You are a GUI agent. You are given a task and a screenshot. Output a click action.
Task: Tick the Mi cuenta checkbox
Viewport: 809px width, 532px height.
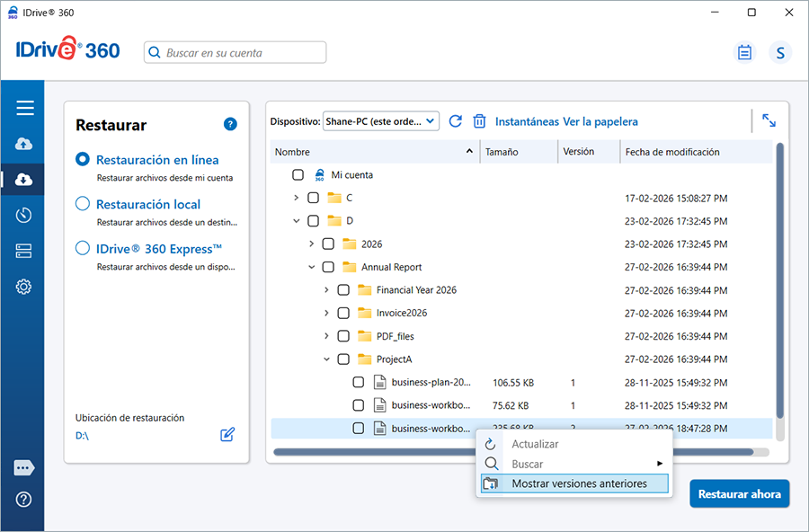tap(298, 175)
